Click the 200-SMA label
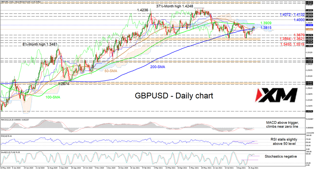The width and height of the screenshot is (315, 170). 158,67
